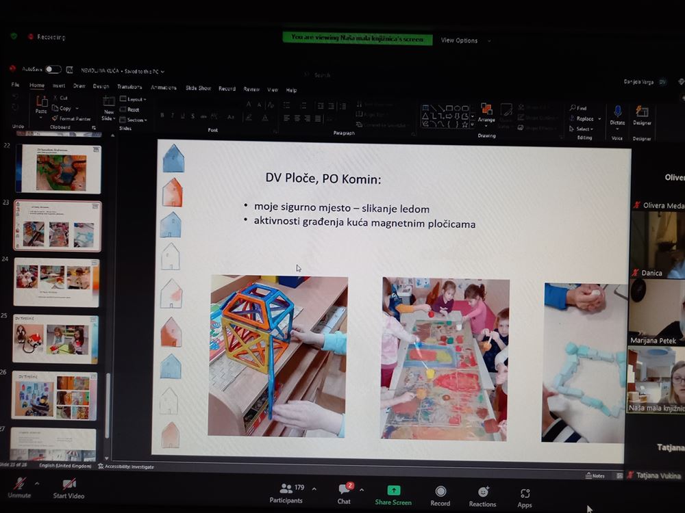The image size is (685, 513).
Task: Click the Marijana Petek video tile
Action: click(x=657, y=312)
